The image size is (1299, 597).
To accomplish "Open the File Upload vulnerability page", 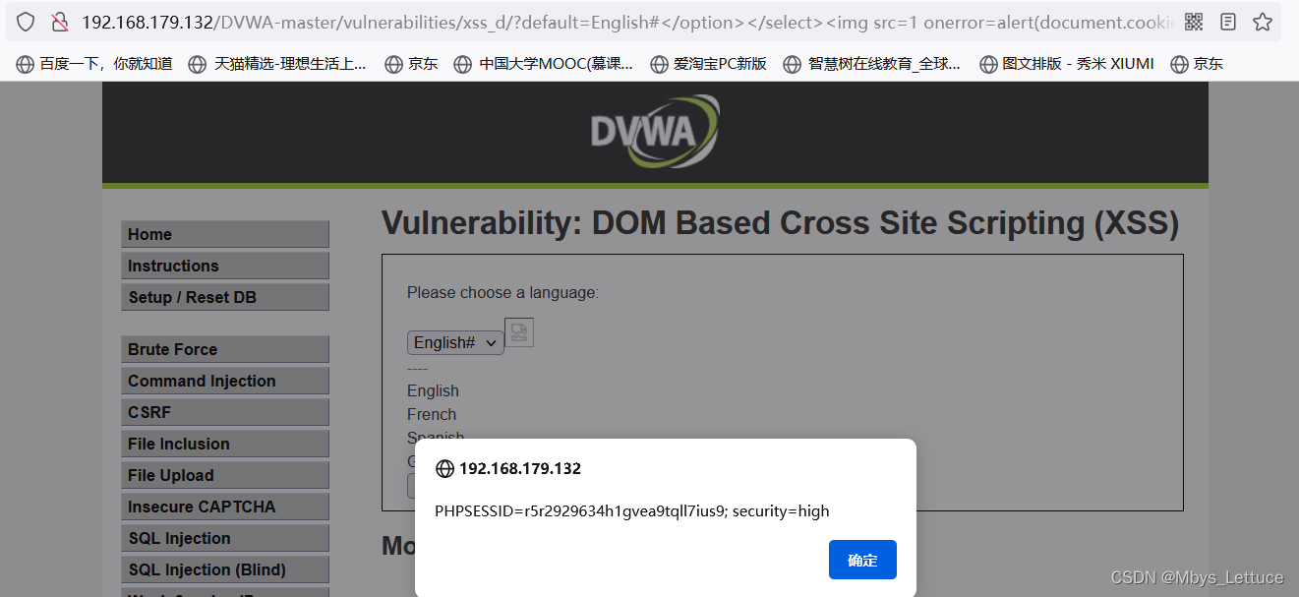I will pyautogui.click(x=224, y=474).
